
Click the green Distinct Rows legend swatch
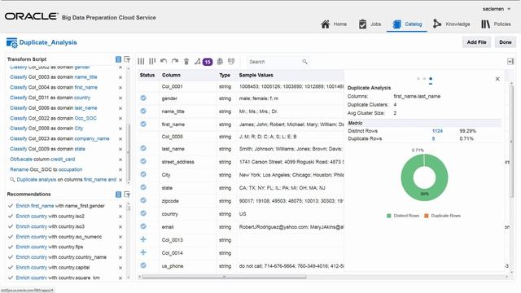389,216
